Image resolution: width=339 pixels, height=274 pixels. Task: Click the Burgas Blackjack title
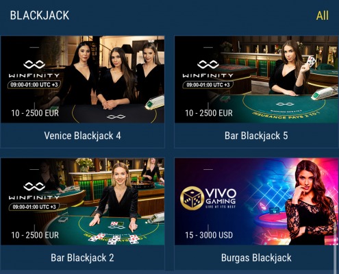[x=256, y=258]
